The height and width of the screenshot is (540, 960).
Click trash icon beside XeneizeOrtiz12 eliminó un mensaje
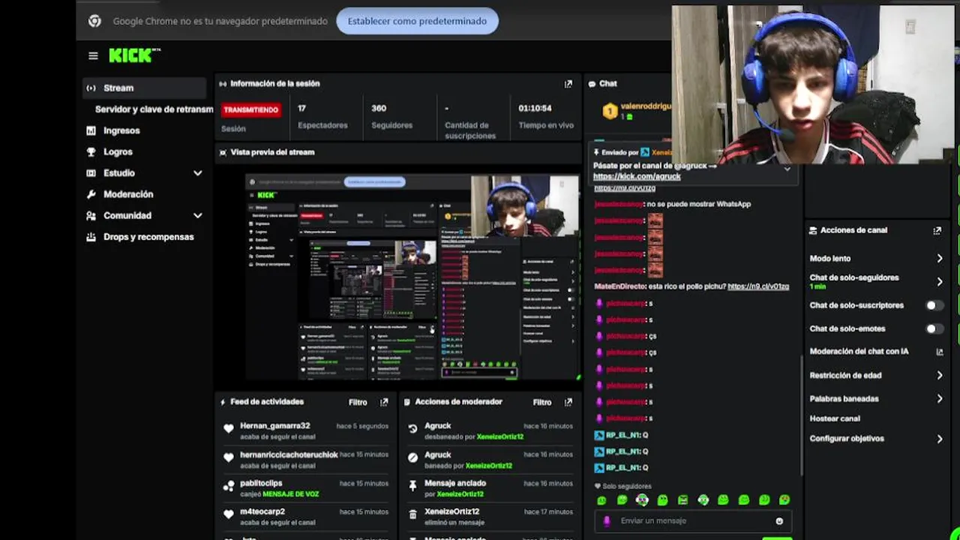pos(412,514)
